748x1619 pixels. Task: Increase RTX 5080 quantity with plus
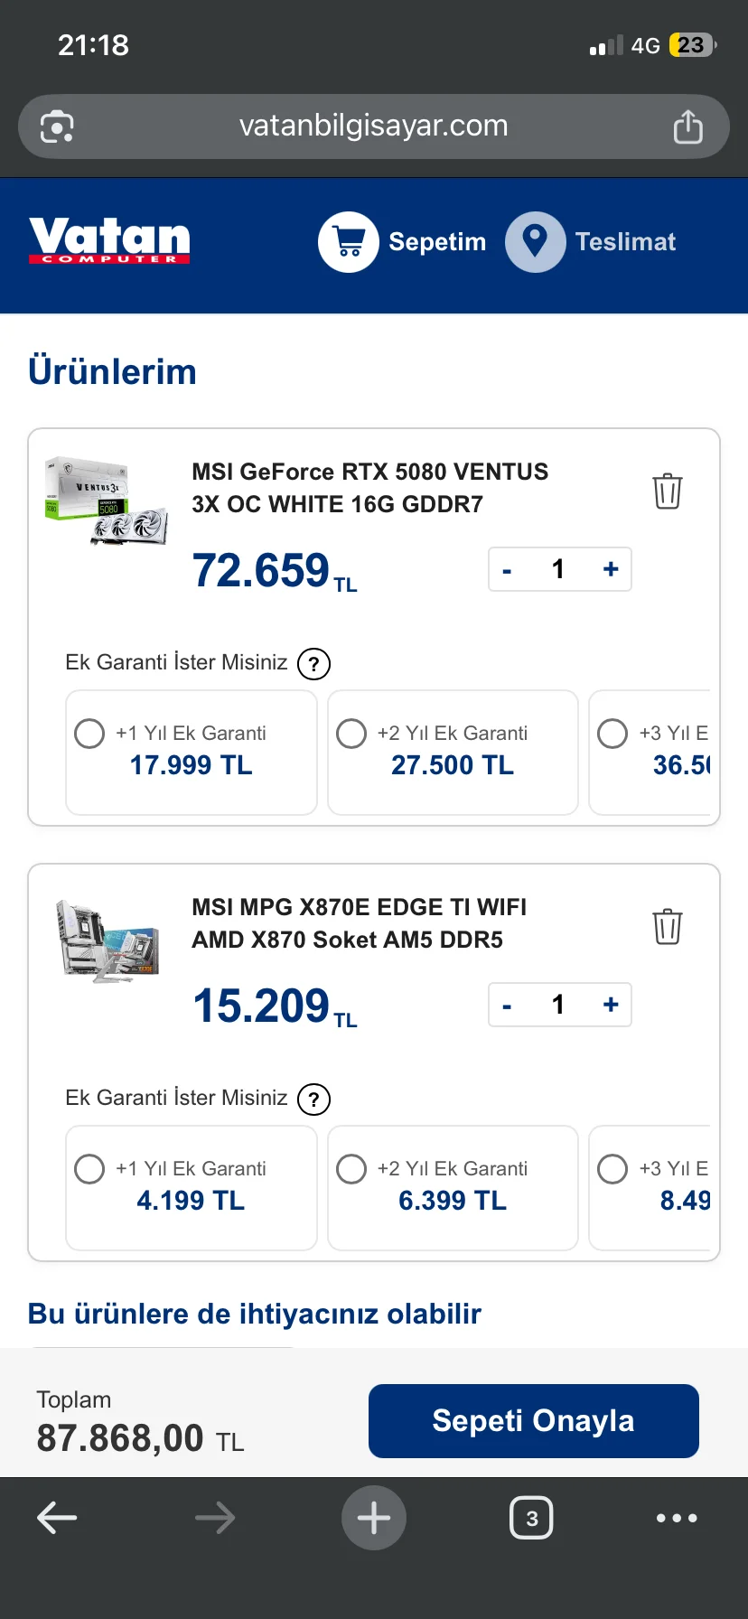pos(611,569)
